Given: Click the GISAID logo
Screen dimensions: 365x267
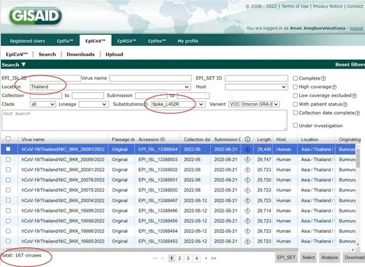Looking at the screenshot, I should (35, 16).
